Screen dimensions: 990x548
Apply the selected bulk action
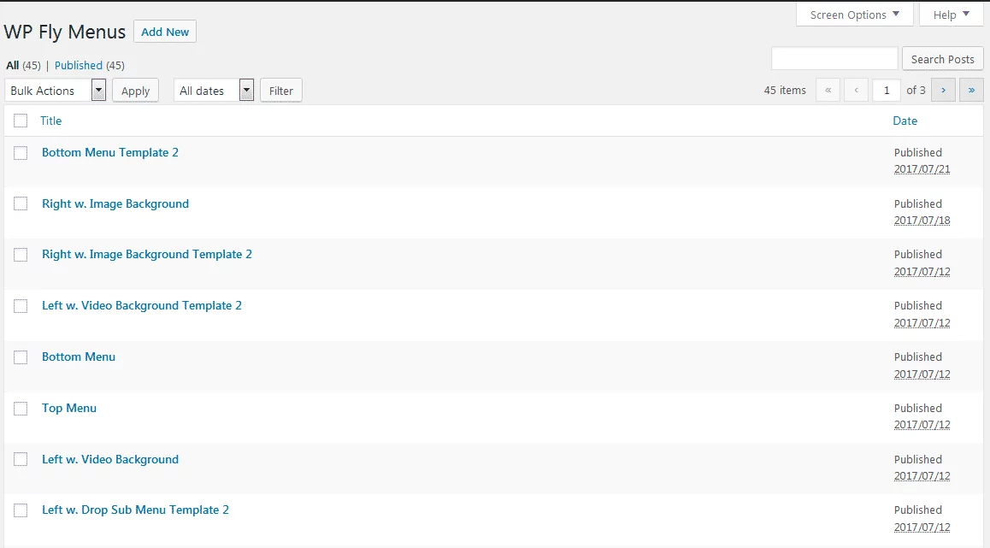coord(134,90)
